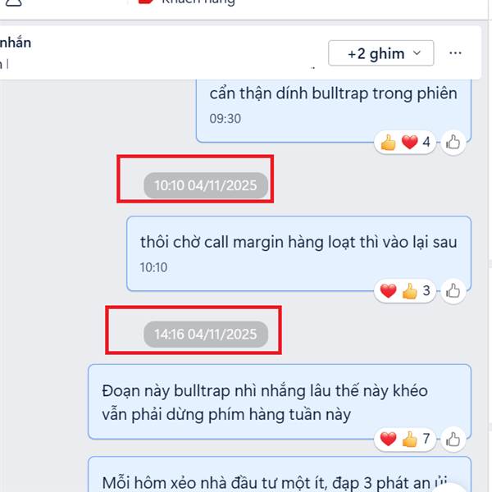492x492 pixels.
Task: Select message 'thôi chờ call margin hàng loạt'
Action: pyautogui.click(x=298, y=253)
